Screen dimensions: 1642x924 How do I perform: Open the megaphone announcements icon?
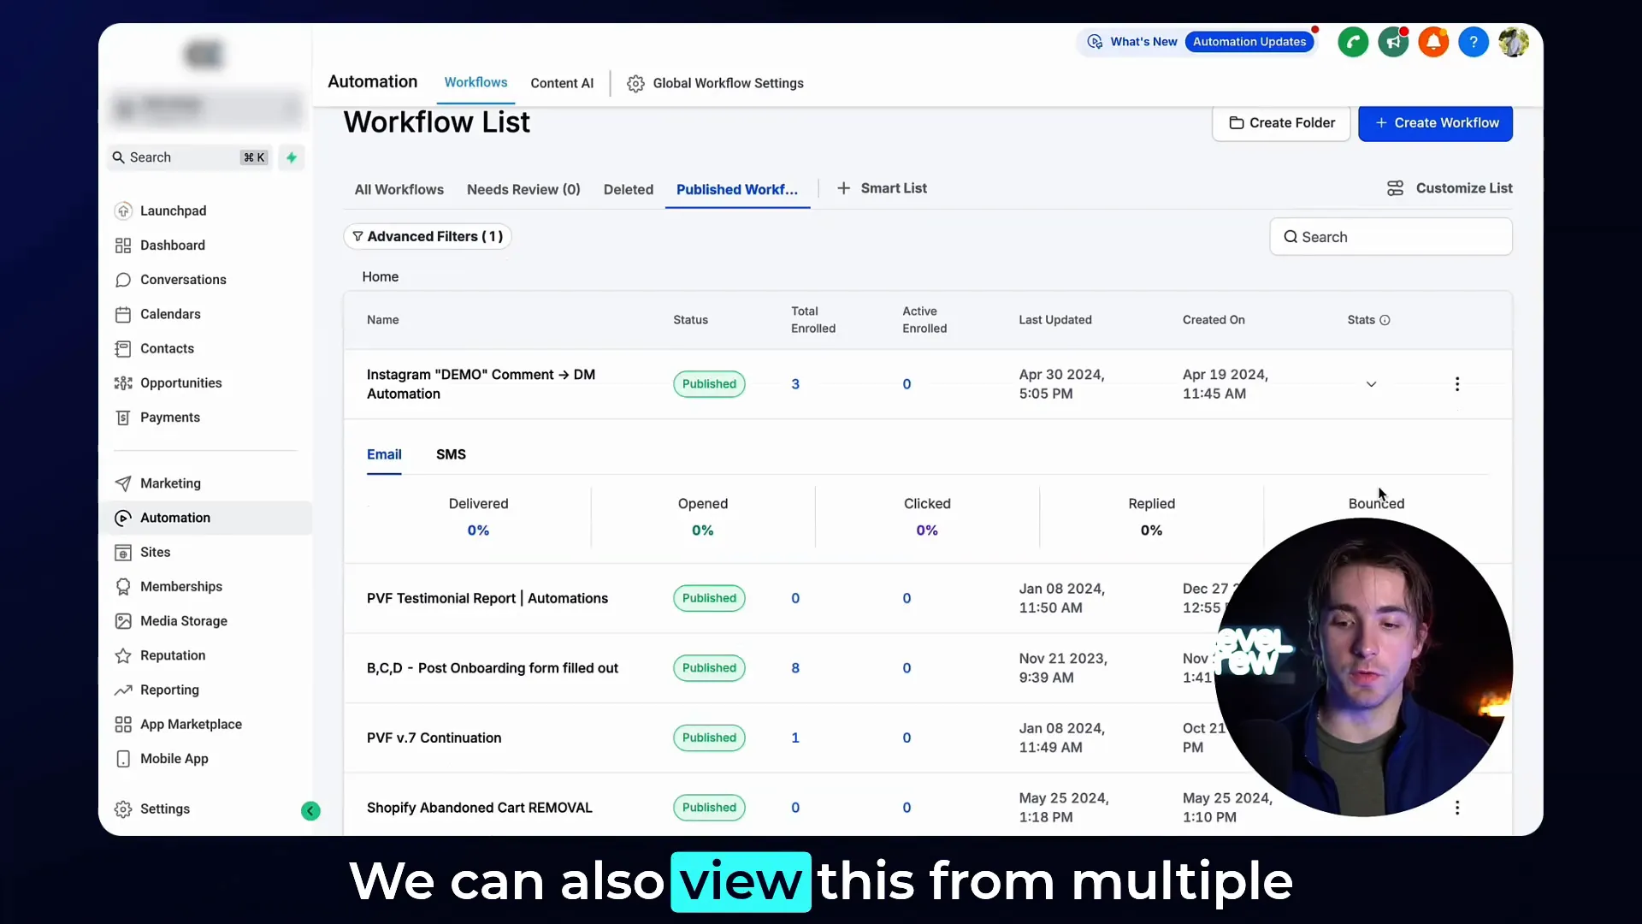pos(1393,42)
